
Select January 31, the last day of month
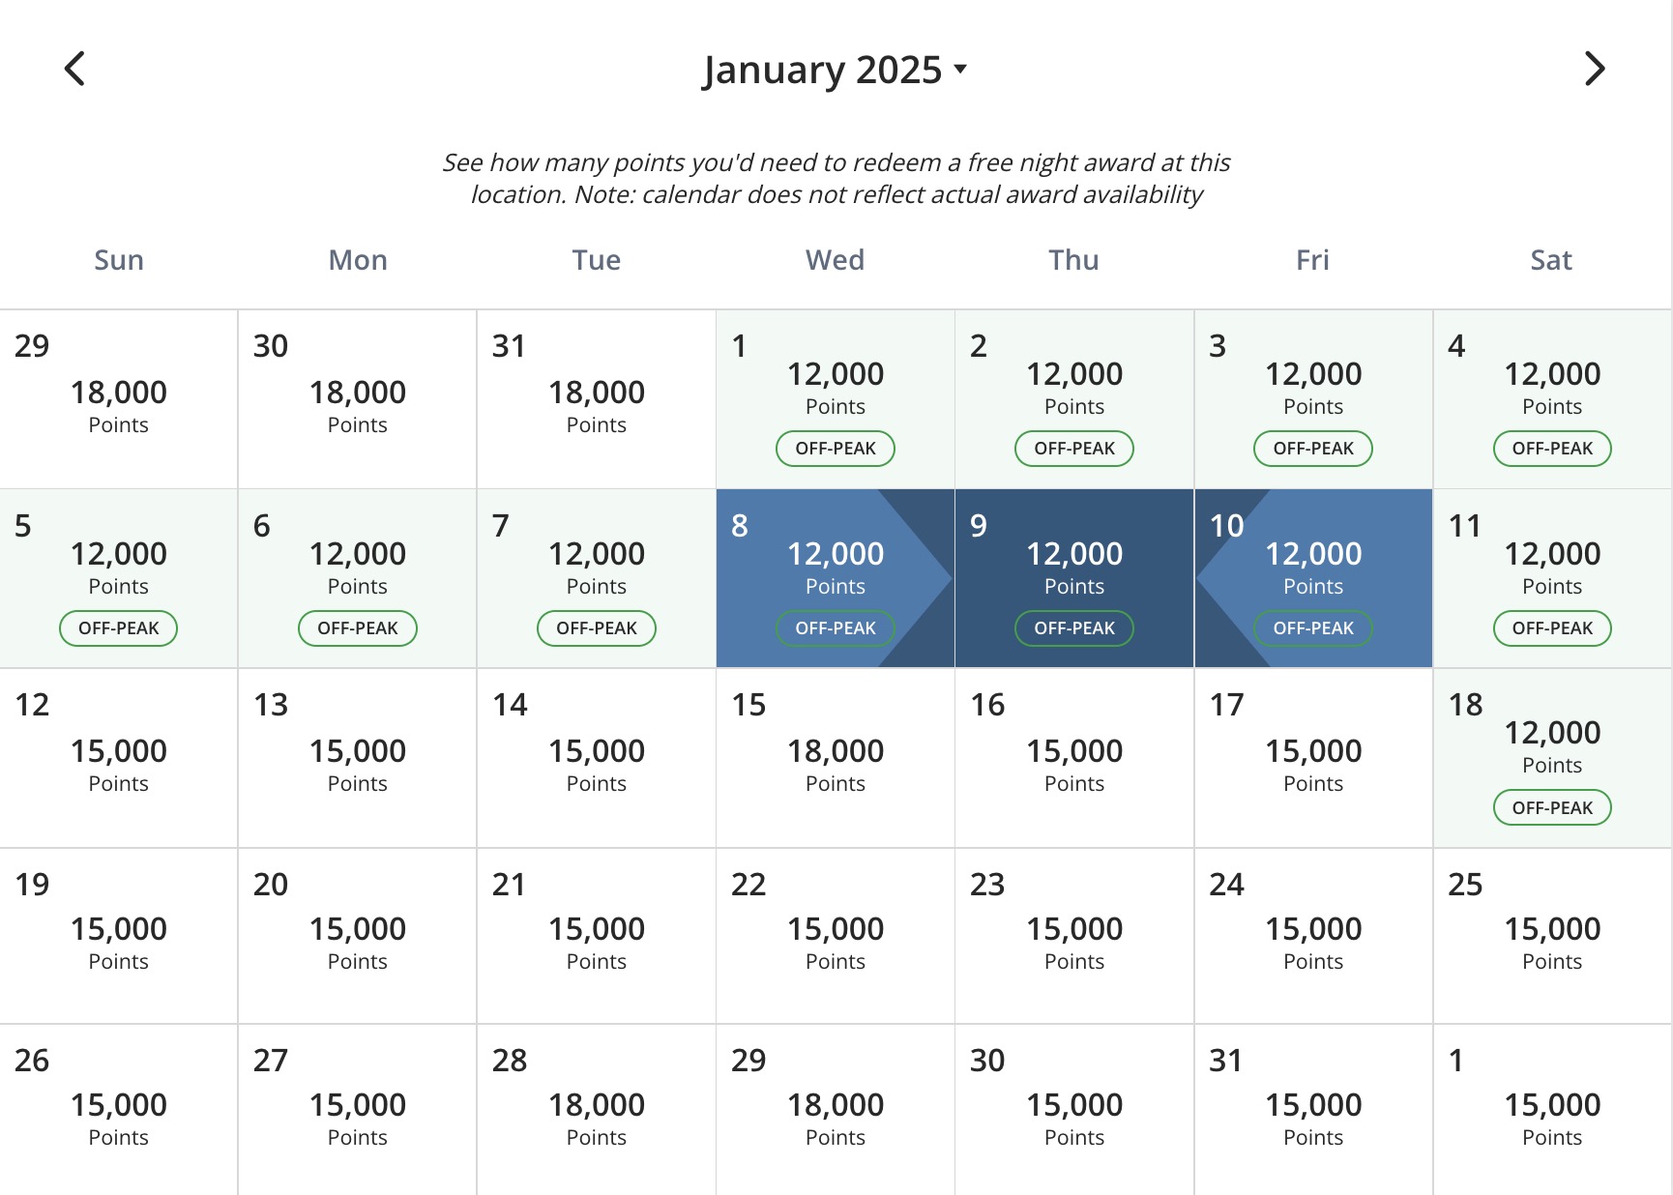pyautogui.click(x=1313, y=1107)
